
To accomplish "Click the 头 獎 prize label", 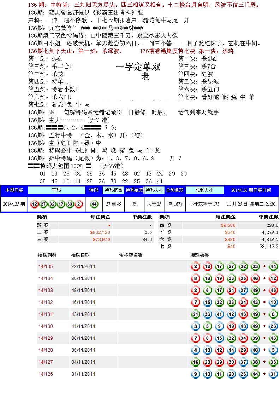I will (43, 225).
